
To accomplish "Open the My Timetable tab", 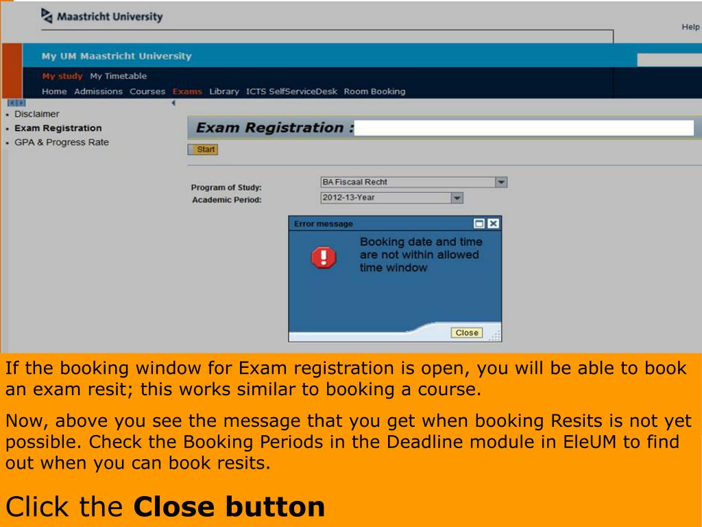I will pos(118,76).
